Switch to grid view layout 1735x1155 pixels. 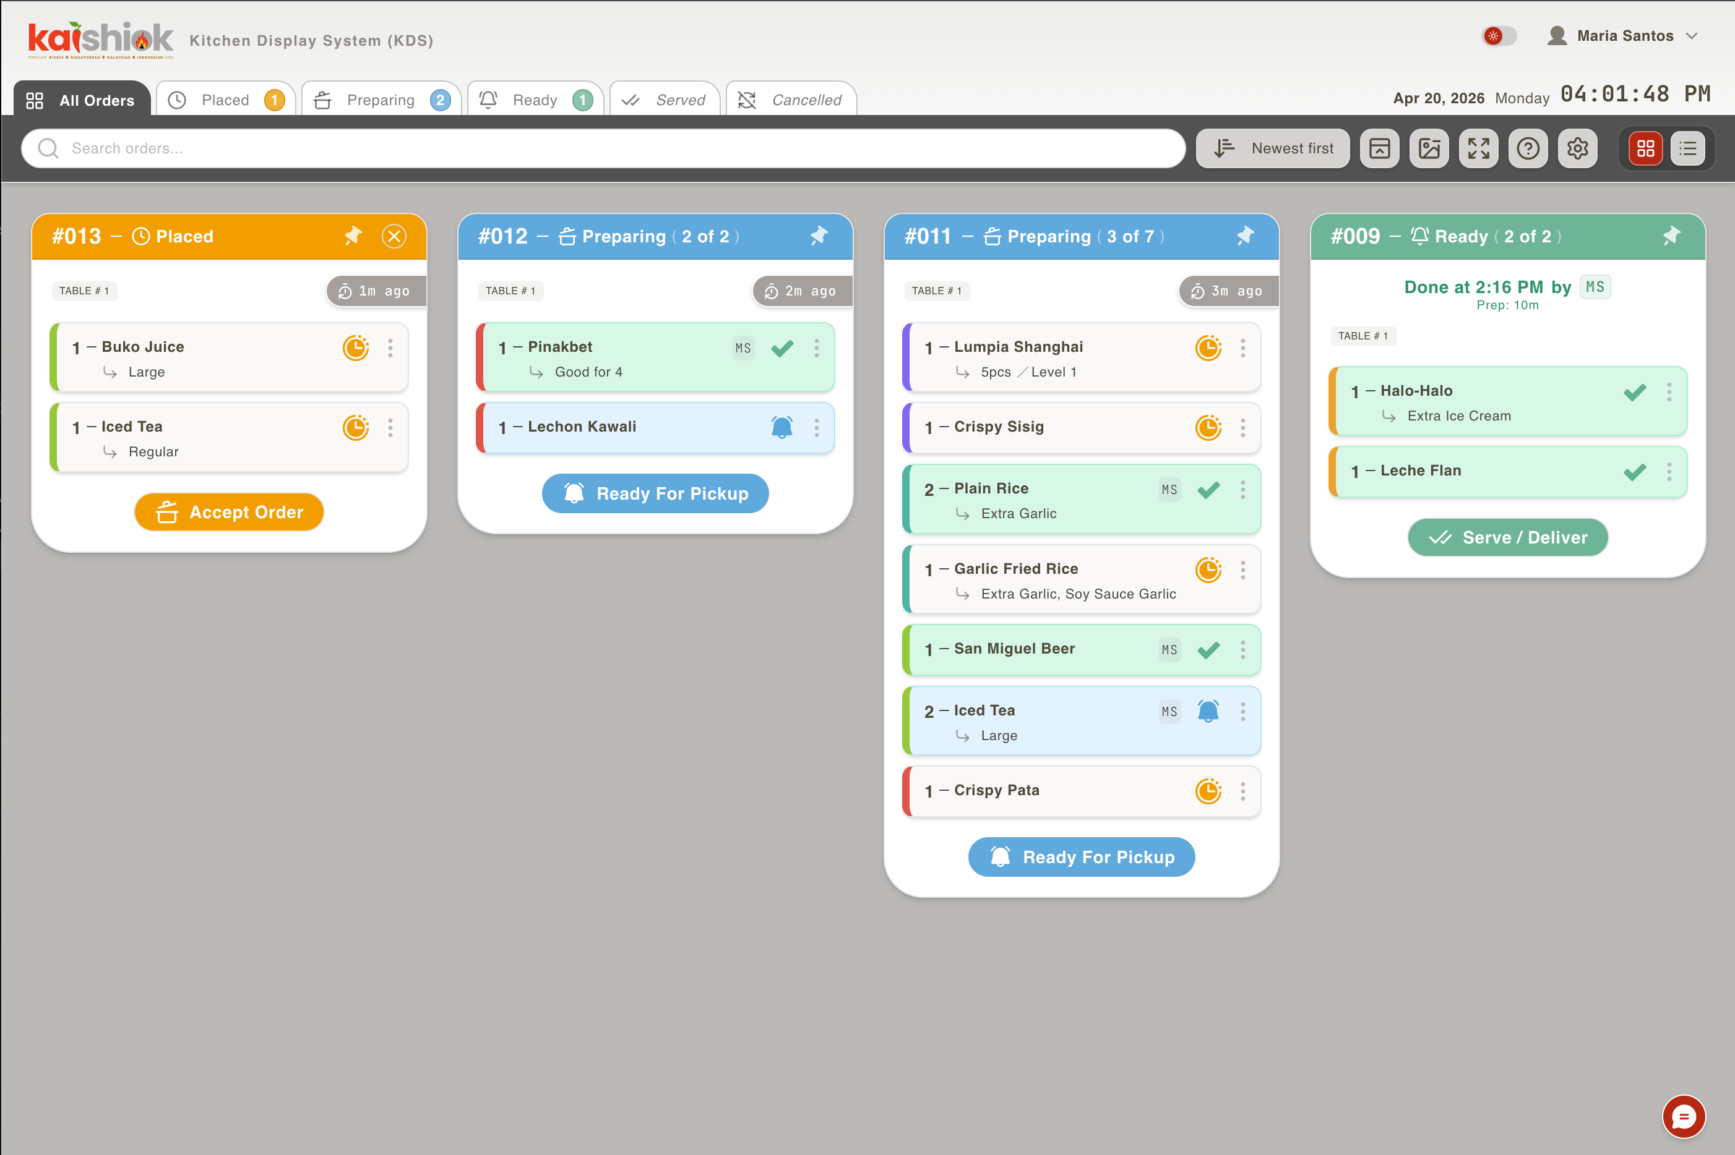tap(1645, 148)
